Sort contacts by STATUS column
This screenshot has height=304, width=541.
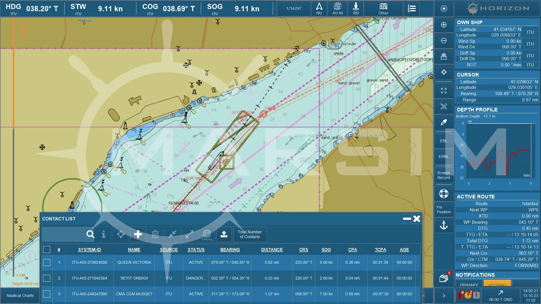click(196, 250)
